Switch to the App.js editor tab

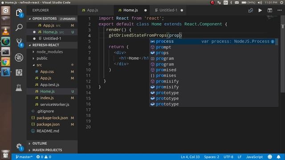tap(96, 10)
